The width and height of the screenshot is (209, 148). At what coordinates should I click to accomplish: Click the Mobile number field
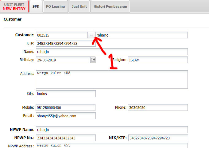coord(66,107)
